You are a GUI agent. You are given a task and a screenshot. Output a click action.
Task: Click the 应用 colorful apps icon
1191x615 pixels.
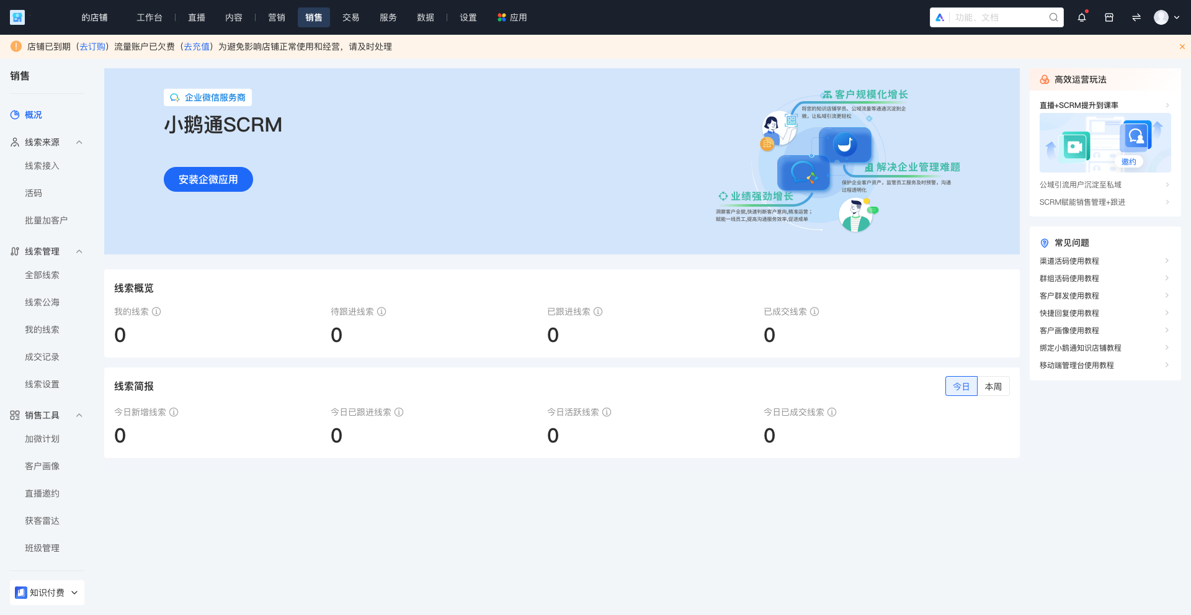(502, 17)
